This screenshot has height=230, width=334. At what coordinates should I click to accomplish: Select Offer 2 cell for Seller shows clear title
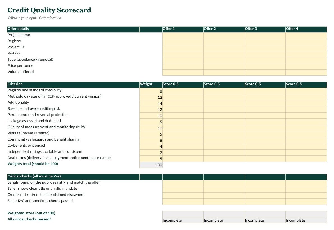pos(224,189)
